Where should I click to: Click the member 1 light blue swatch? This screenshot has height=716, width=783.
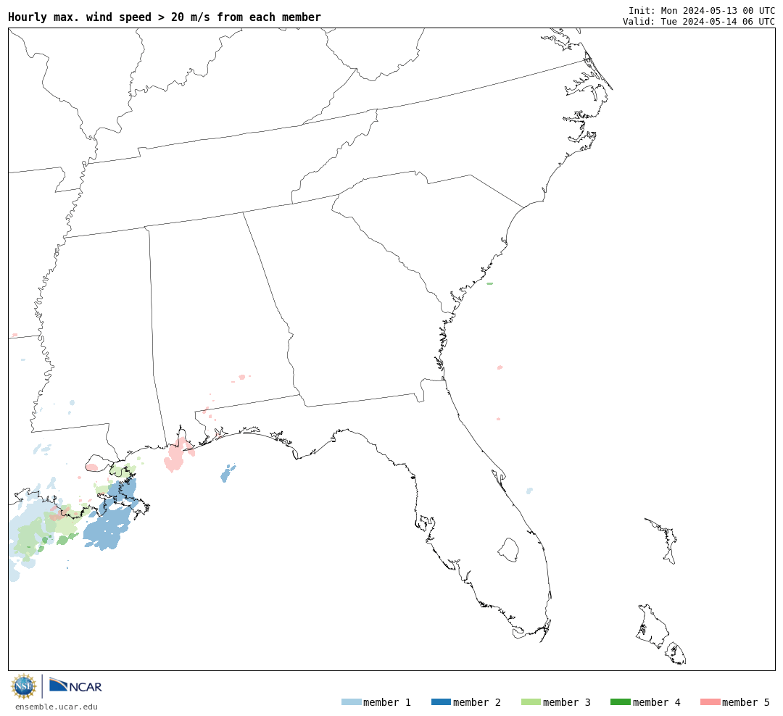pyautogui.click(x=351, y=702)
